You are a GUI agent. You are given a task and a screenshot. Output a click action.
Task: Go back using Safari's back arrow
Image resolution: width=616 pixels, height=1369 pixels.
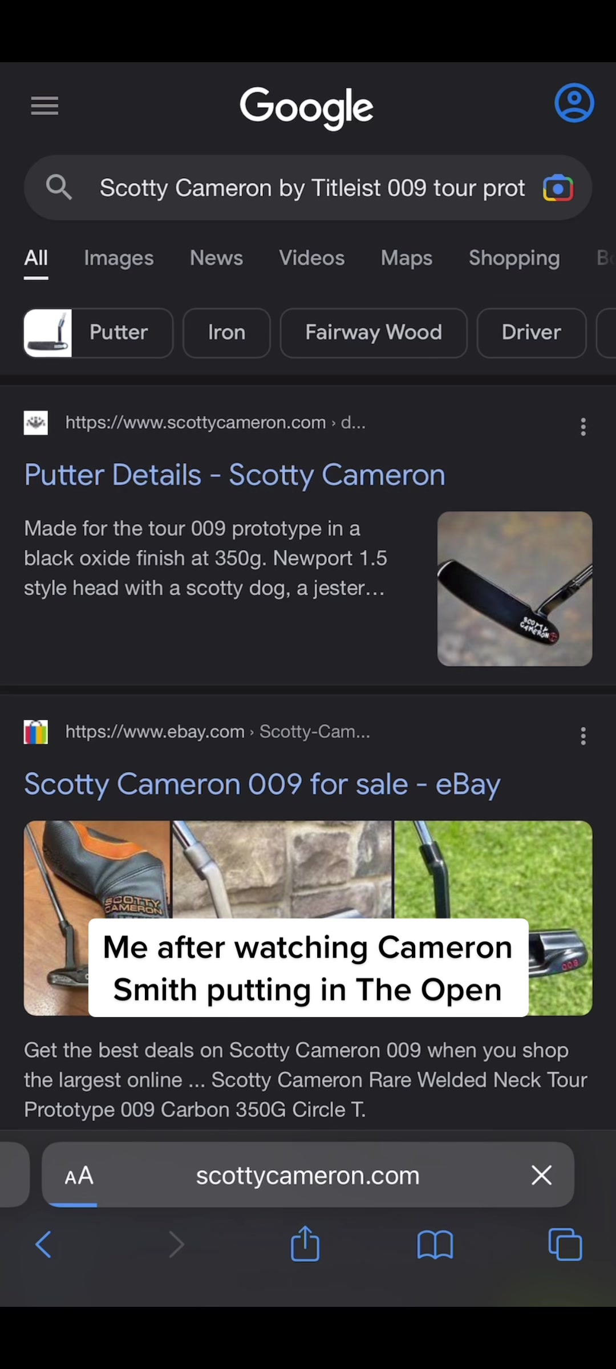[43, 1244]
